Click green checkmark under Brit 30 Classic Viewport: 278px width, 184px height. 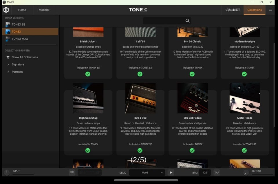192,74
